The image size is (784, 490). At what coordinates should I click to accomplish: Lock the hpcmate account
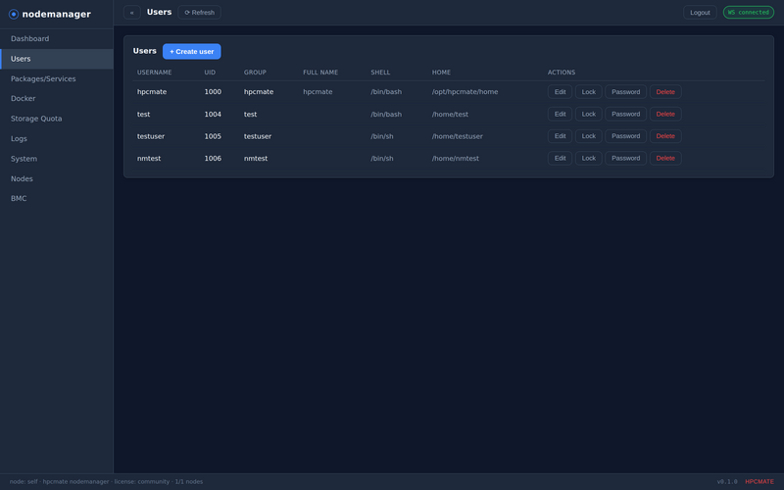click(589, 92)
